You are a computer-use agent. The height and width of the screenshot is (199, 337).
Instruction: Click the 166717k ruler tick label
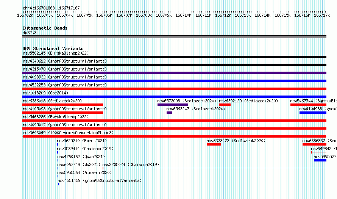pos(322,15)
